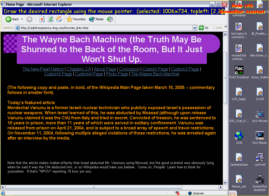Select the DivX Player desktop shortcut
This screenshot has height=196, width=269.
pyautogui.click(x=260, y=138)
